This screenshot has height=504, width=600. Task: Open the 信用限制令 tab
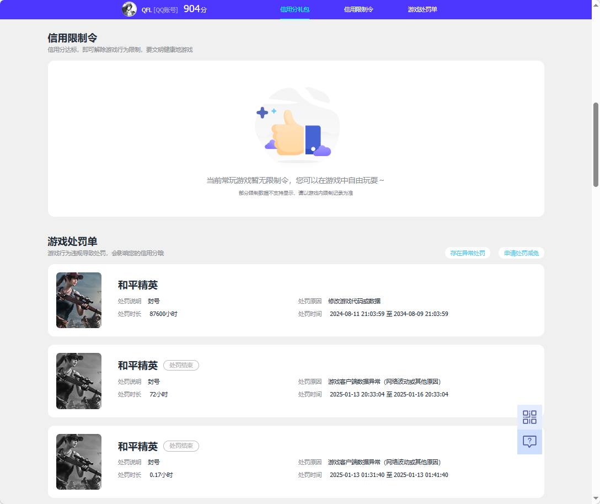coord(358,9)
